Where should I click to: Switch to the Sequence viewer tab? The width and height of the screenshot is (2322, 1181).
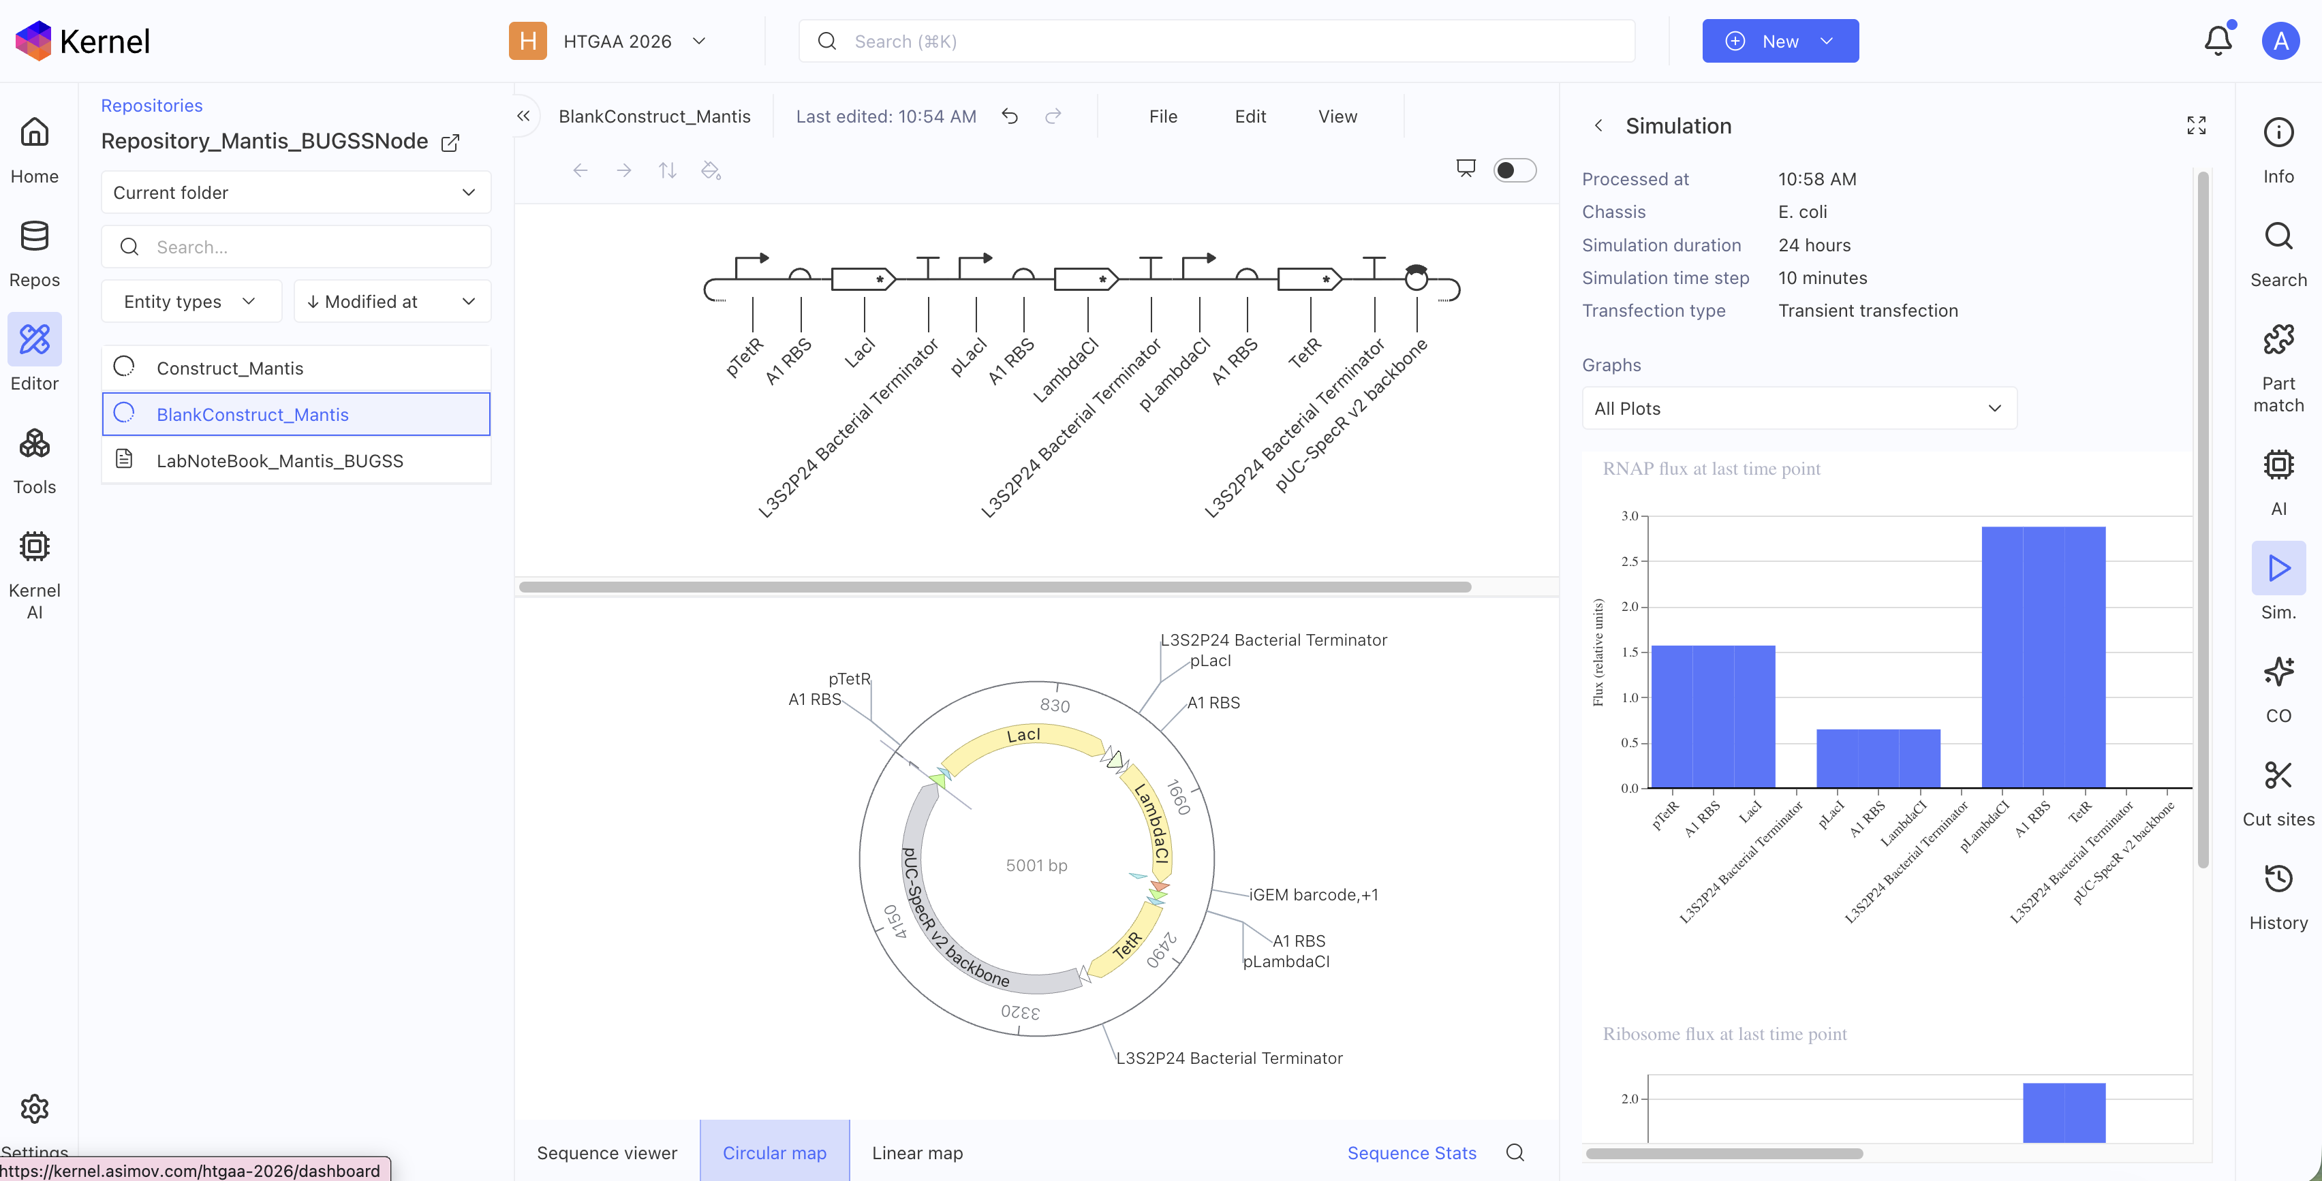(x=606, y=1152)
